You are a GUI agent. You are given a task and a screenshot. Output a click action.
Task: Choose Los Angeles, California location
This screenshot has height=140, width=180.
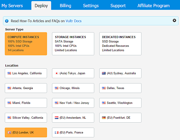coord(26,73)
